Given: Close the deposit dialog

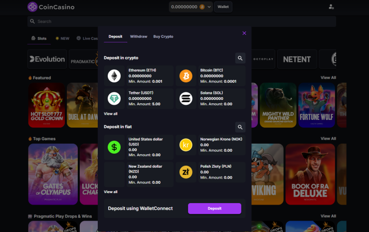Looking at the screenshot, I should pos(244,33).
